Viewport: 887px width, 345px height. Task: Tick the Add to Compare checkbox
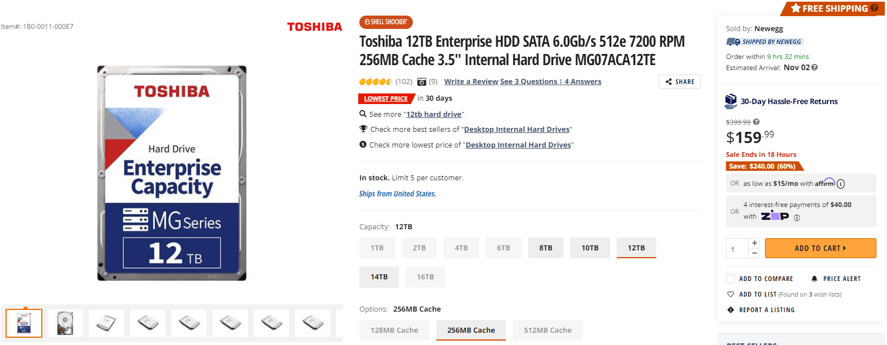pos(730,279)
